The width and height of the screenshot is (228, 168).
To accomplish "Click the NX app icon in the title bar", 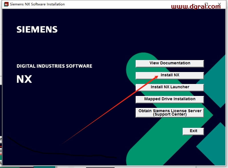I will coord(6,4).
